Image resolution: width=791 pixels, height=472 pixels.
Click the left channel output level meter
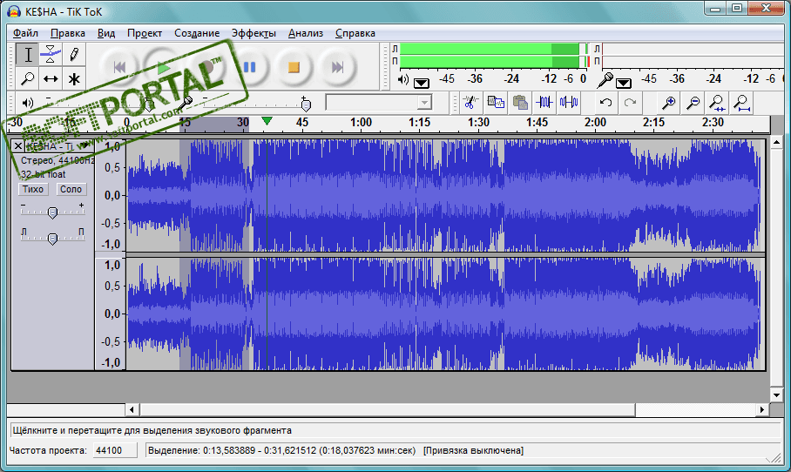pyautogui.click(x=495, y=49)
